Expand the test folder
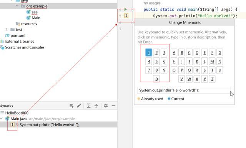The height and width of the screenshot is (148, 246). 7,30
